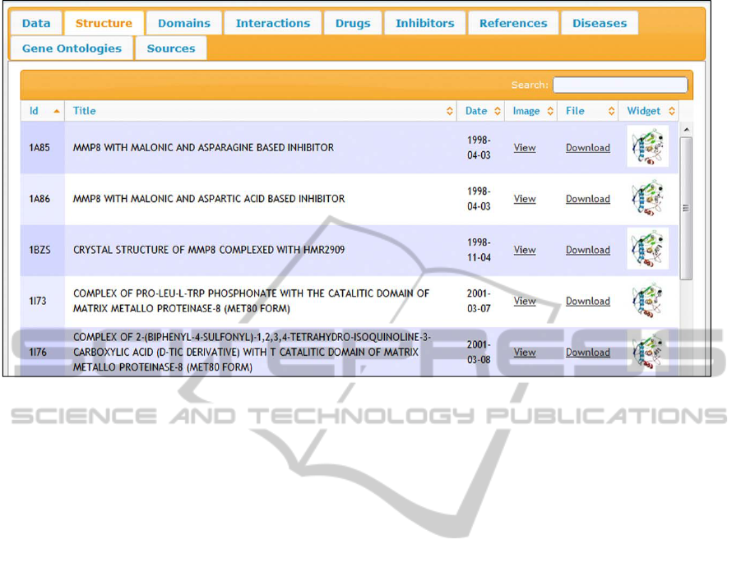Sort table by Id column arrow
Viewport: 741px width, 567px height.
click(57, 111)
